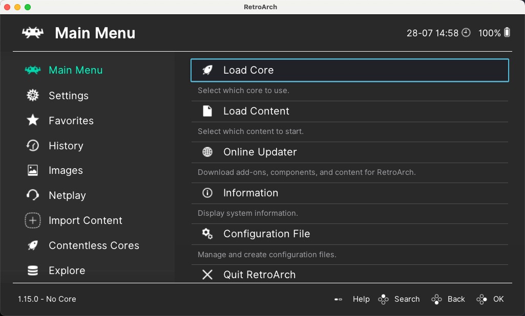
Task: Select Explore in the sidebar
Action: [67, 270]
